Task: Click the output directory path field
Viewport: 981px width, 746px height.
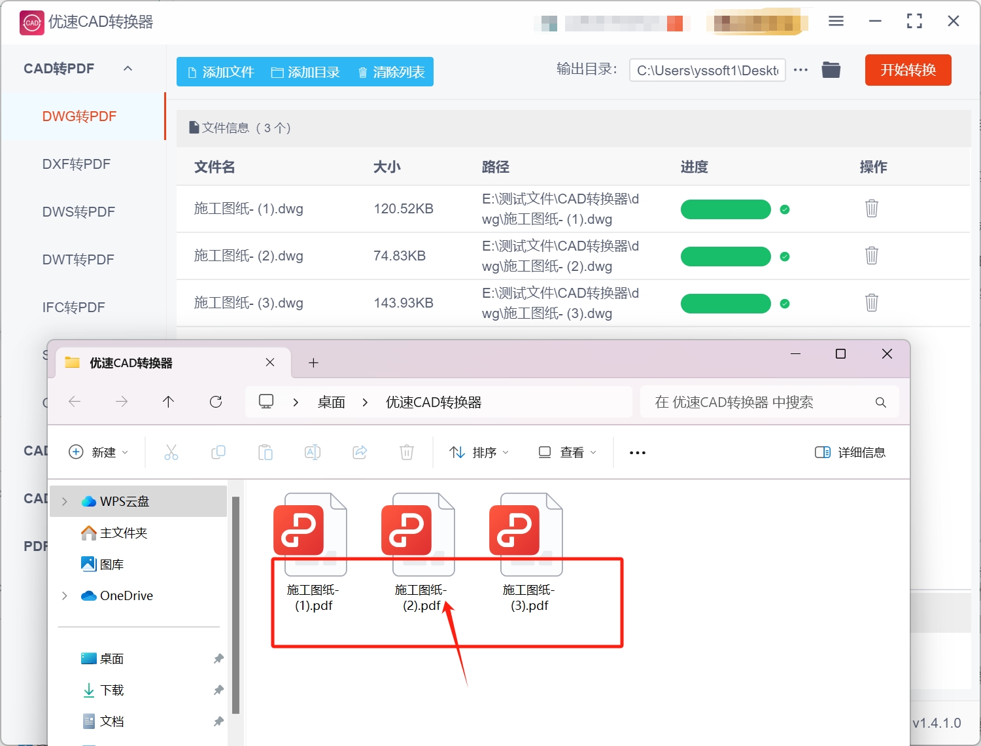Action: pyautogui.click(x=707, y=70)
